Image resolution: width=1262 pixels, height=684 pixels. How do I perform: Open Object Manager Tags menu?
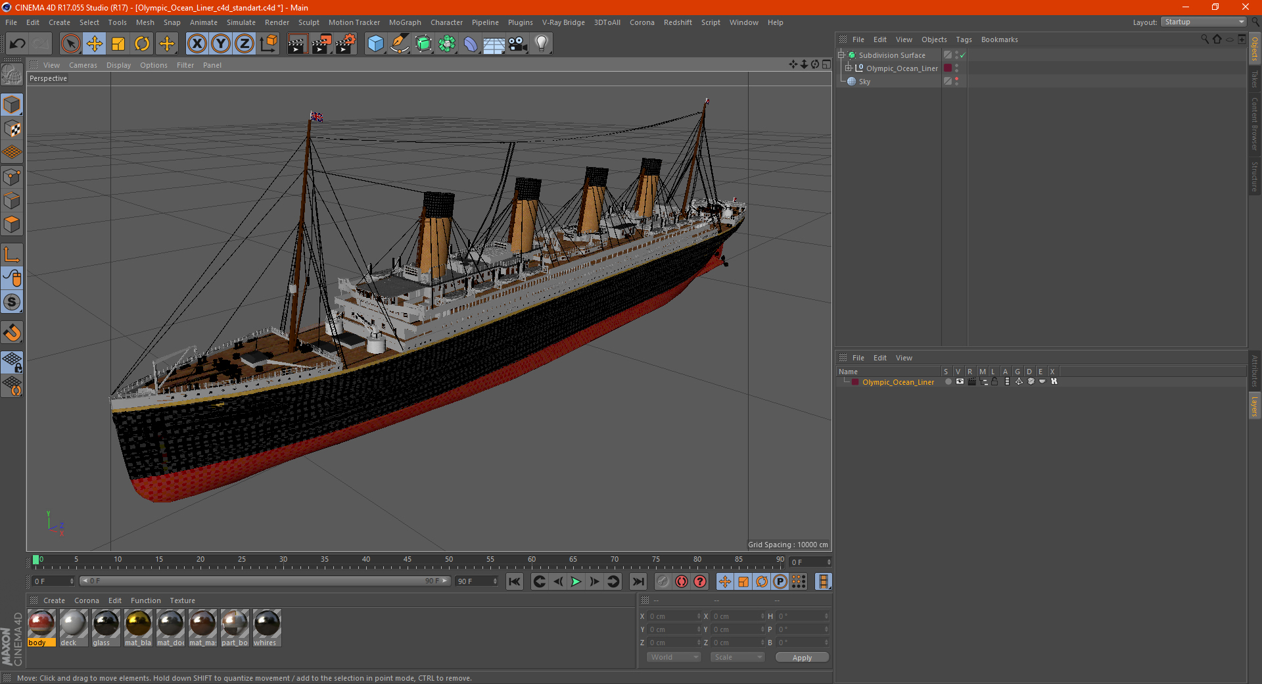click(964, 39)
